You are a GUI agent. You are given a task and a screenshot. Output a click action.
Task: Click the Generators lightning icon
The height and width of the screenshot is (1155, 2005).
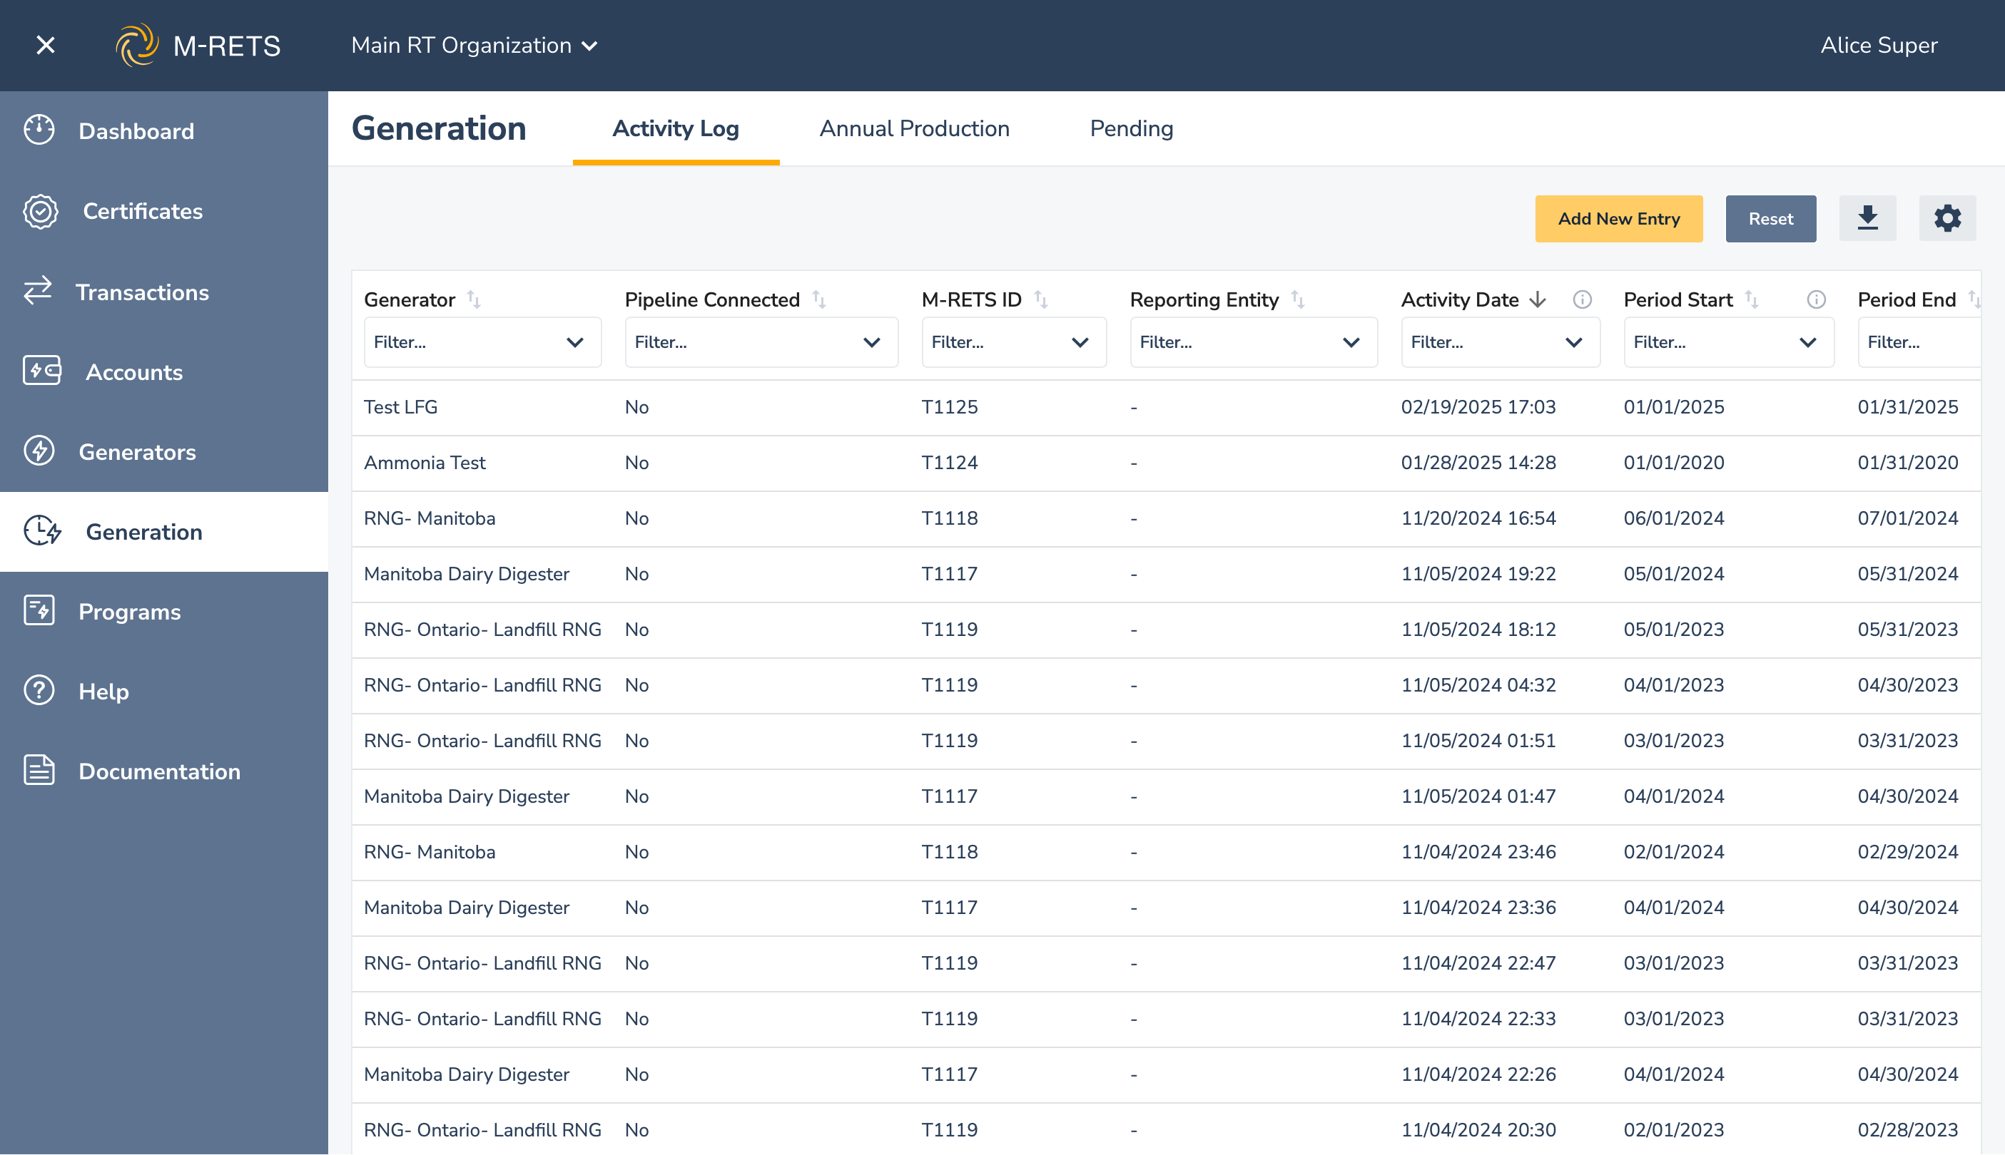pyautogui.click(x=39, y=451)
